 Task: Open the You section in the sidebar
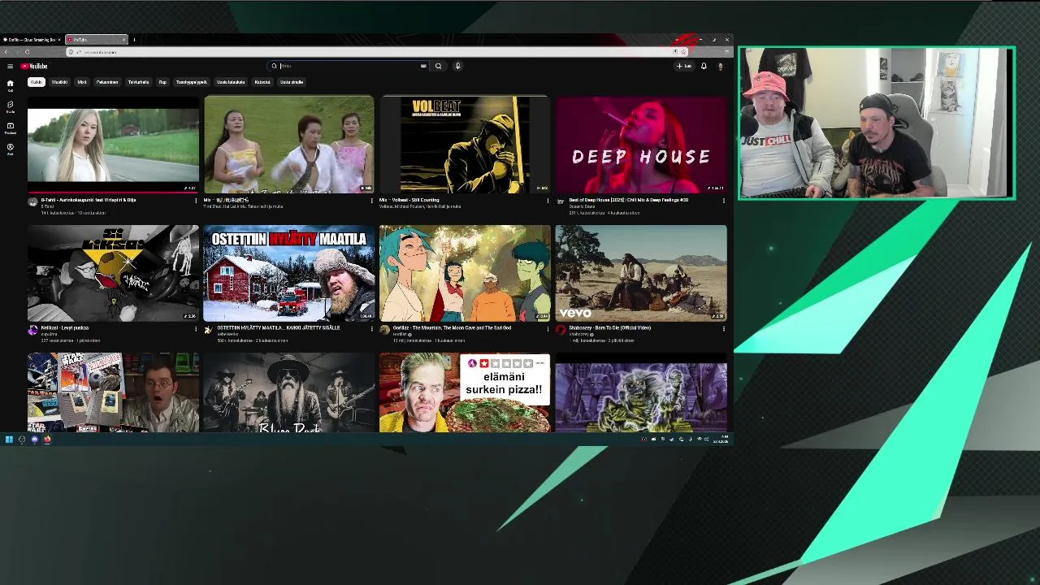point(10,149)
